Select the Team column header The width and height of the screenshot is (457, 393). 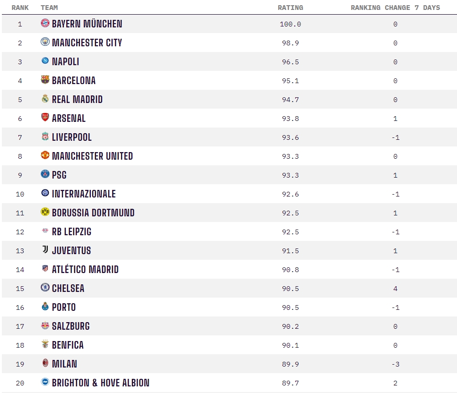(x=49, y=8)
